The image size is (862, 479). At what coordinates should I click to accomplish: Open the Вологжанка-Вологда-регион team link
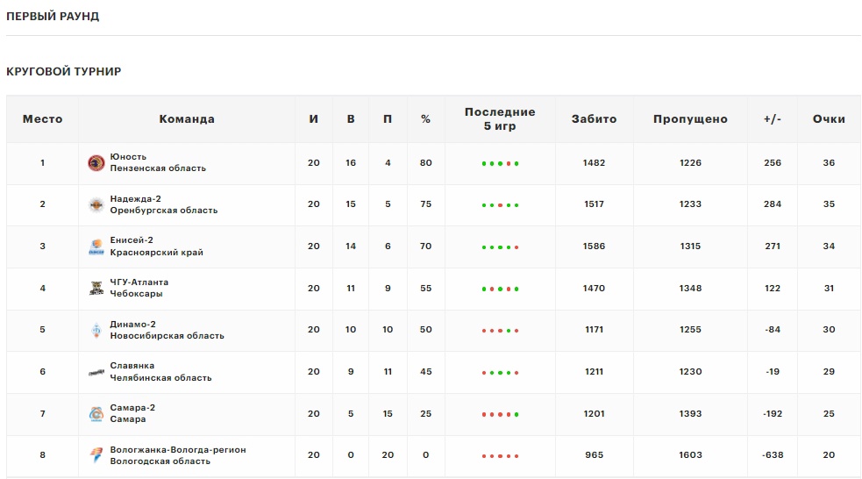click(x=178, y=455)
